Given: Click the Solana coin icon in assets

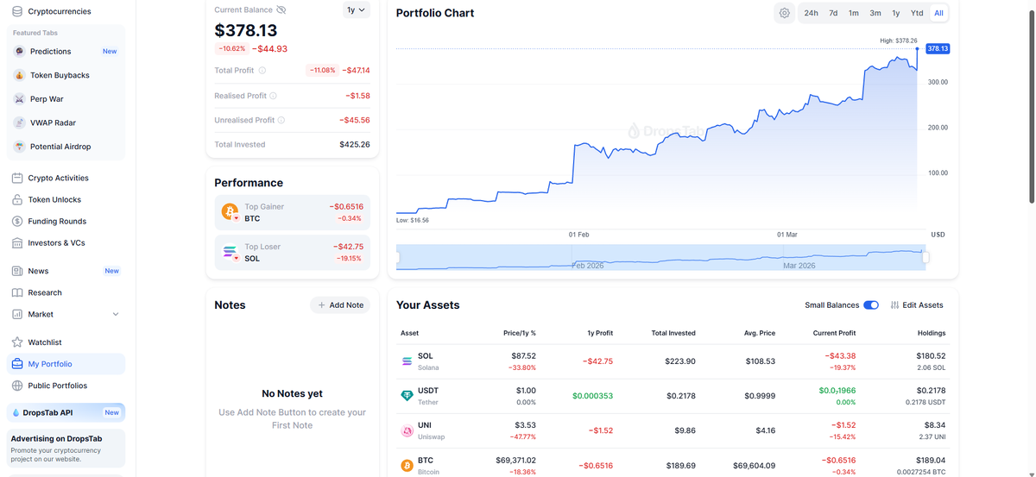Looking at the screenshot, I should (x=407, y=361).
